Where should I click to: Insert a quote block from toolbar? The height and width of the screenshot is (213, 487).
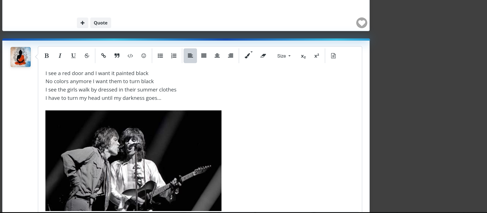[117, 56]
